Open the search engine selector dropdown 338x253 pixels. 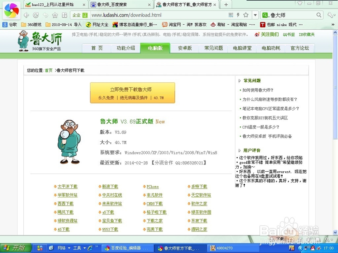265,15
